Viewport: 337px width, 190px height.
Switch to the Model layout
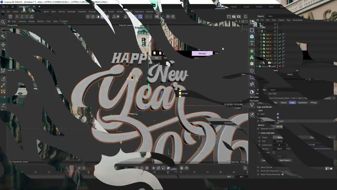234,7
